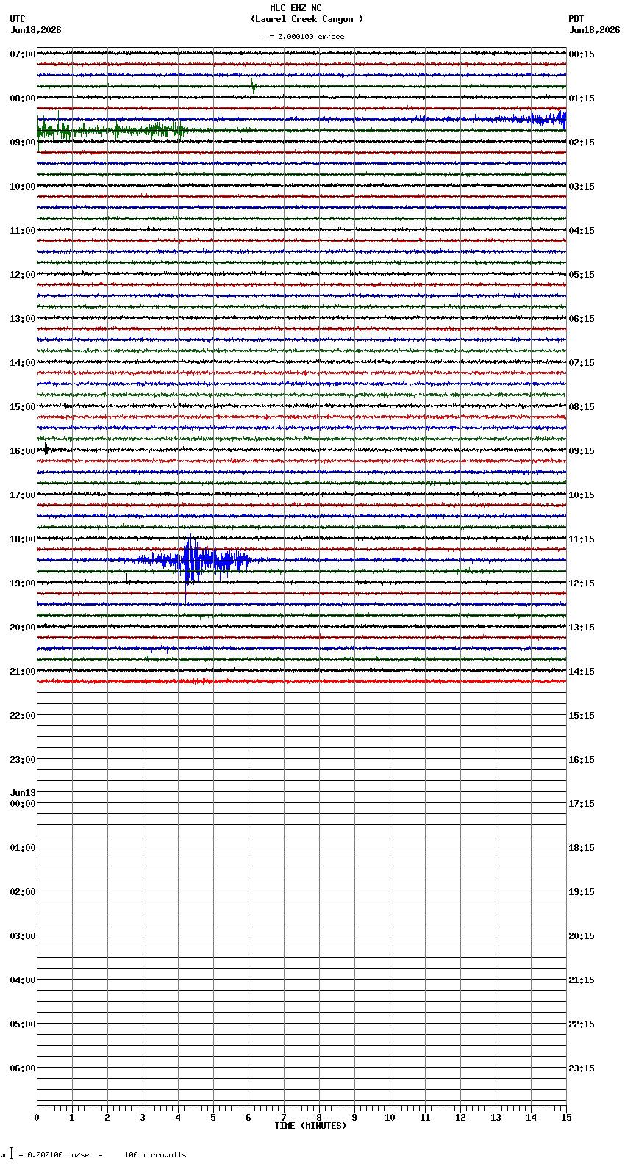This screenshot has width=625, height=1164.
Task: Click the large blue seismic event near 18:30
Action: coord(195,560)
